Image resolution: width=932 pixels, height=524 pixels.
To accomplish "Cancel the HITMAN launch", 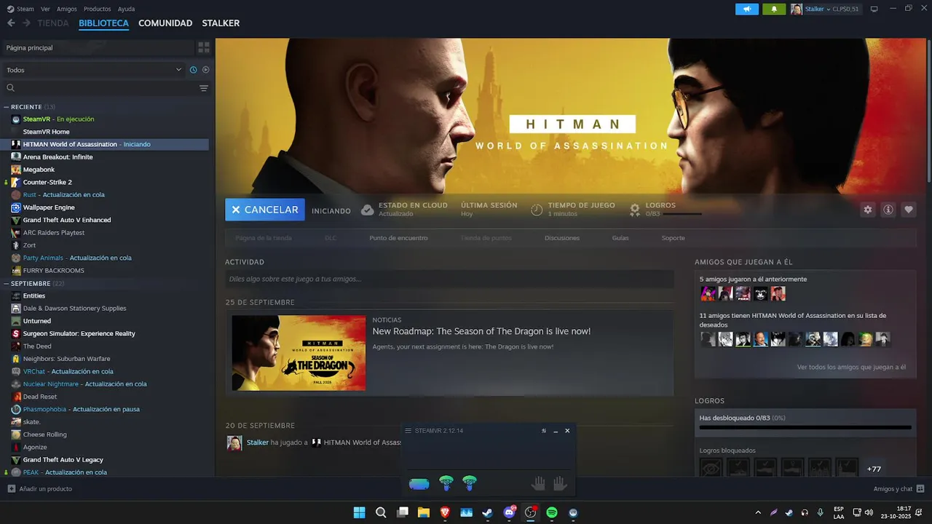I will point(265,210).
